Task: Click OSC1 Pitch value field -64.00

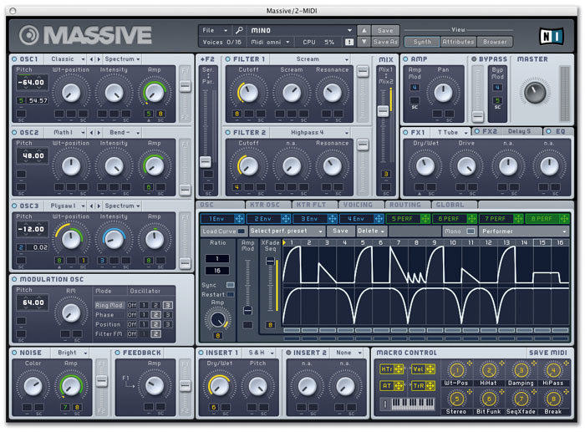Action: (31, 82)
